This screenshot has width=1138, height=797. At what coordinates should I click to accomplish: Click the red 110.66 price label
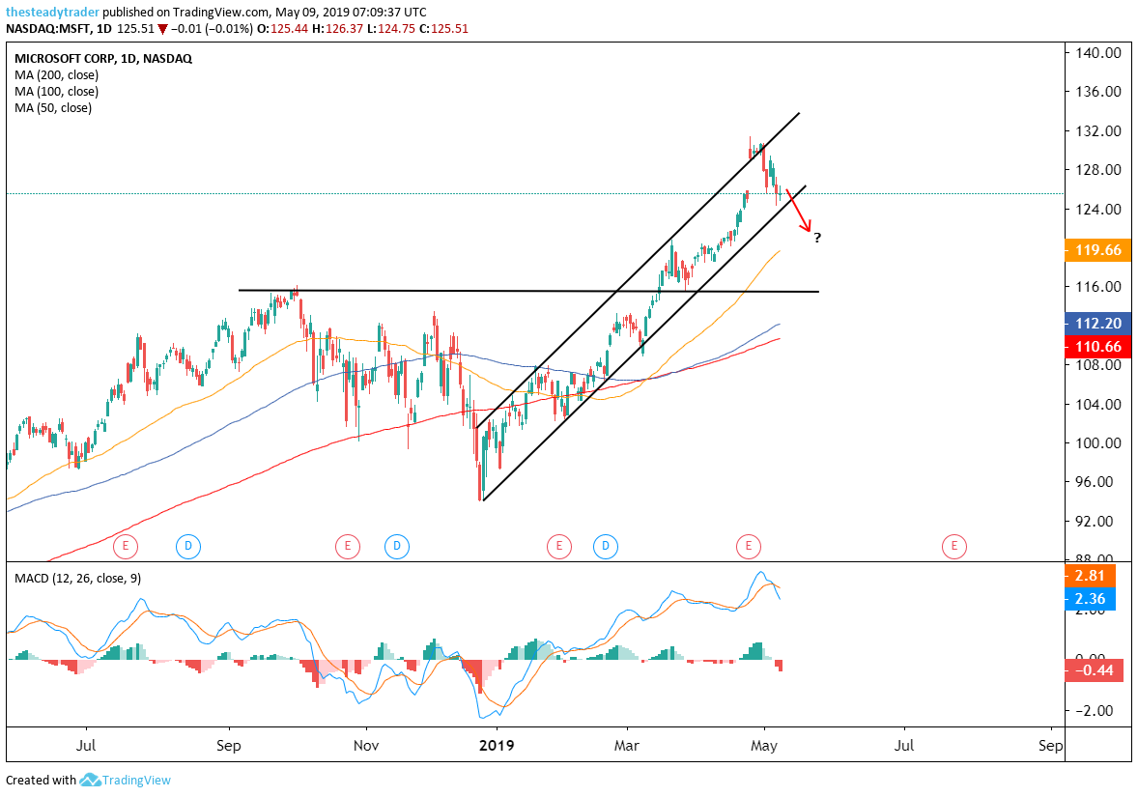click(x=1097, y=347)
